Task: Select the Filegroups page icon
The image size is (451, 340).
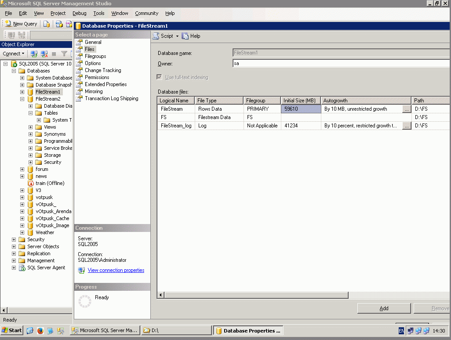Action: point(80,56)
